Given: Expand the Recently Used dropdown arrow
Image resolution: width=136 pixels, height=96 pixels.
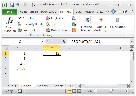Looking at the screenshot, I should [43, 24].
